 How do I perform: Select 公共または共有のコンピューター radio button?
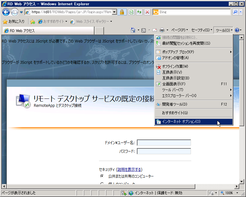pos(102,176)
